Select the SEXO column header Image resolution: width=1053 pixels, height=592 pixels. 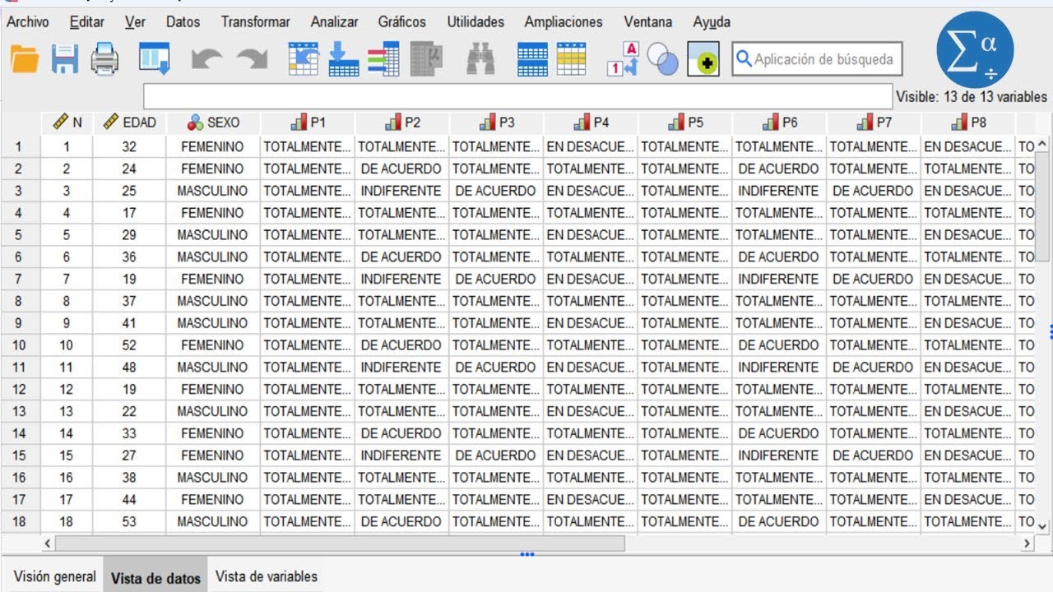(213, 123)
